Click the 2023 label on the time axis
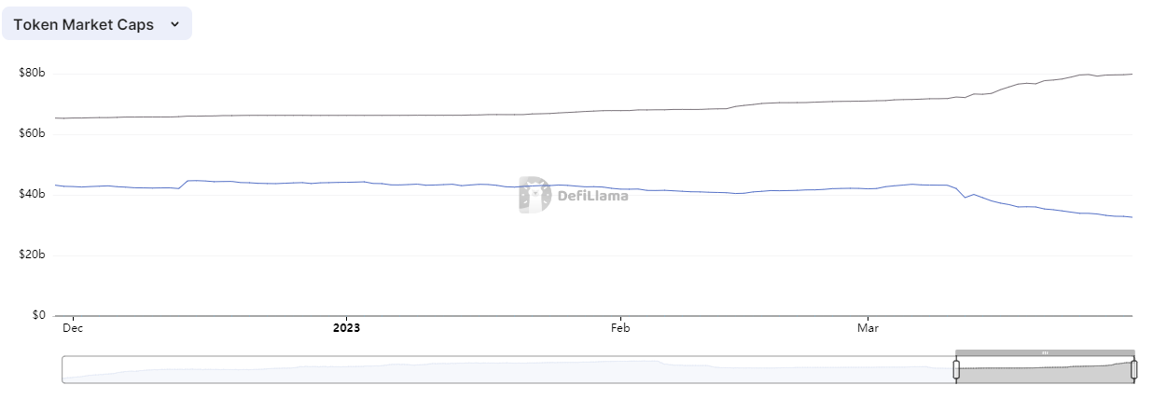The width and height of the screenshot is (1167, 399). click(346, 328)
